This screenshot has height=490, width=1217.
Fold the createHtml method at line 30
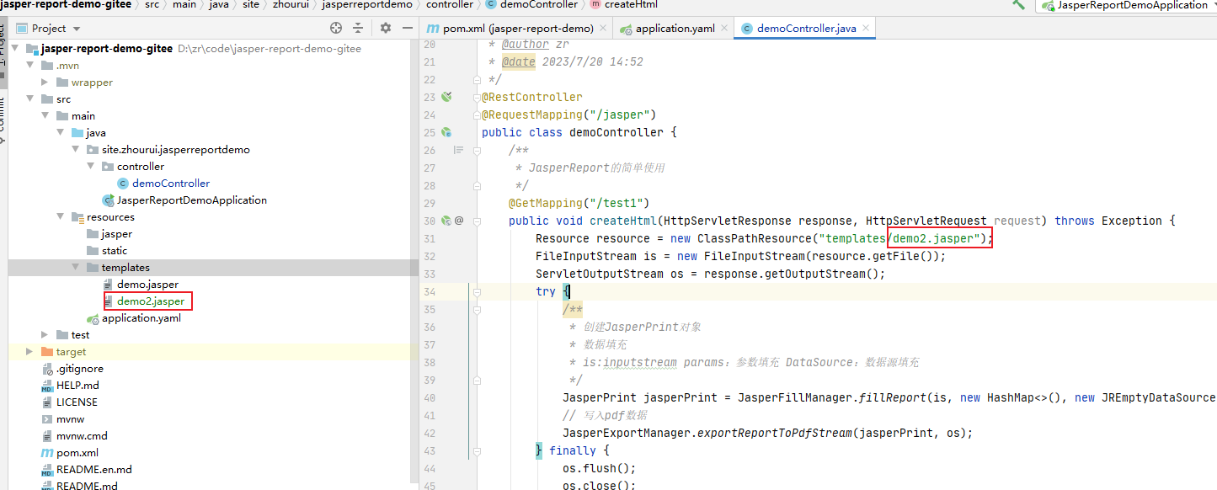coord(476,221)
